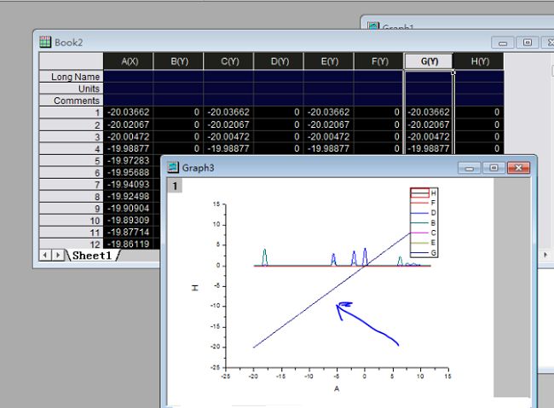Image resolution: width=554 pixels, height=408 pixels.
Task: Click Book2 horizontal scrollbar right arrow
Action: click(x=545, y=255)
